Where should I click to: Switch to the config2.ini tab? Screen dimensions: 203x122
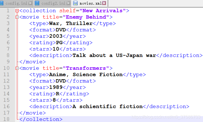click(53, 3)
